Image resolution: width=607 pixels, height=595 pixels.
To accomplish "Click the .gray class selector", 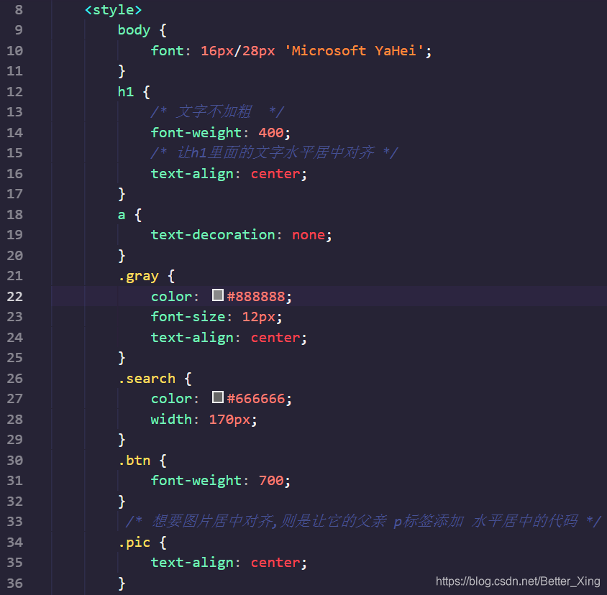I will (x=139, y=276).
